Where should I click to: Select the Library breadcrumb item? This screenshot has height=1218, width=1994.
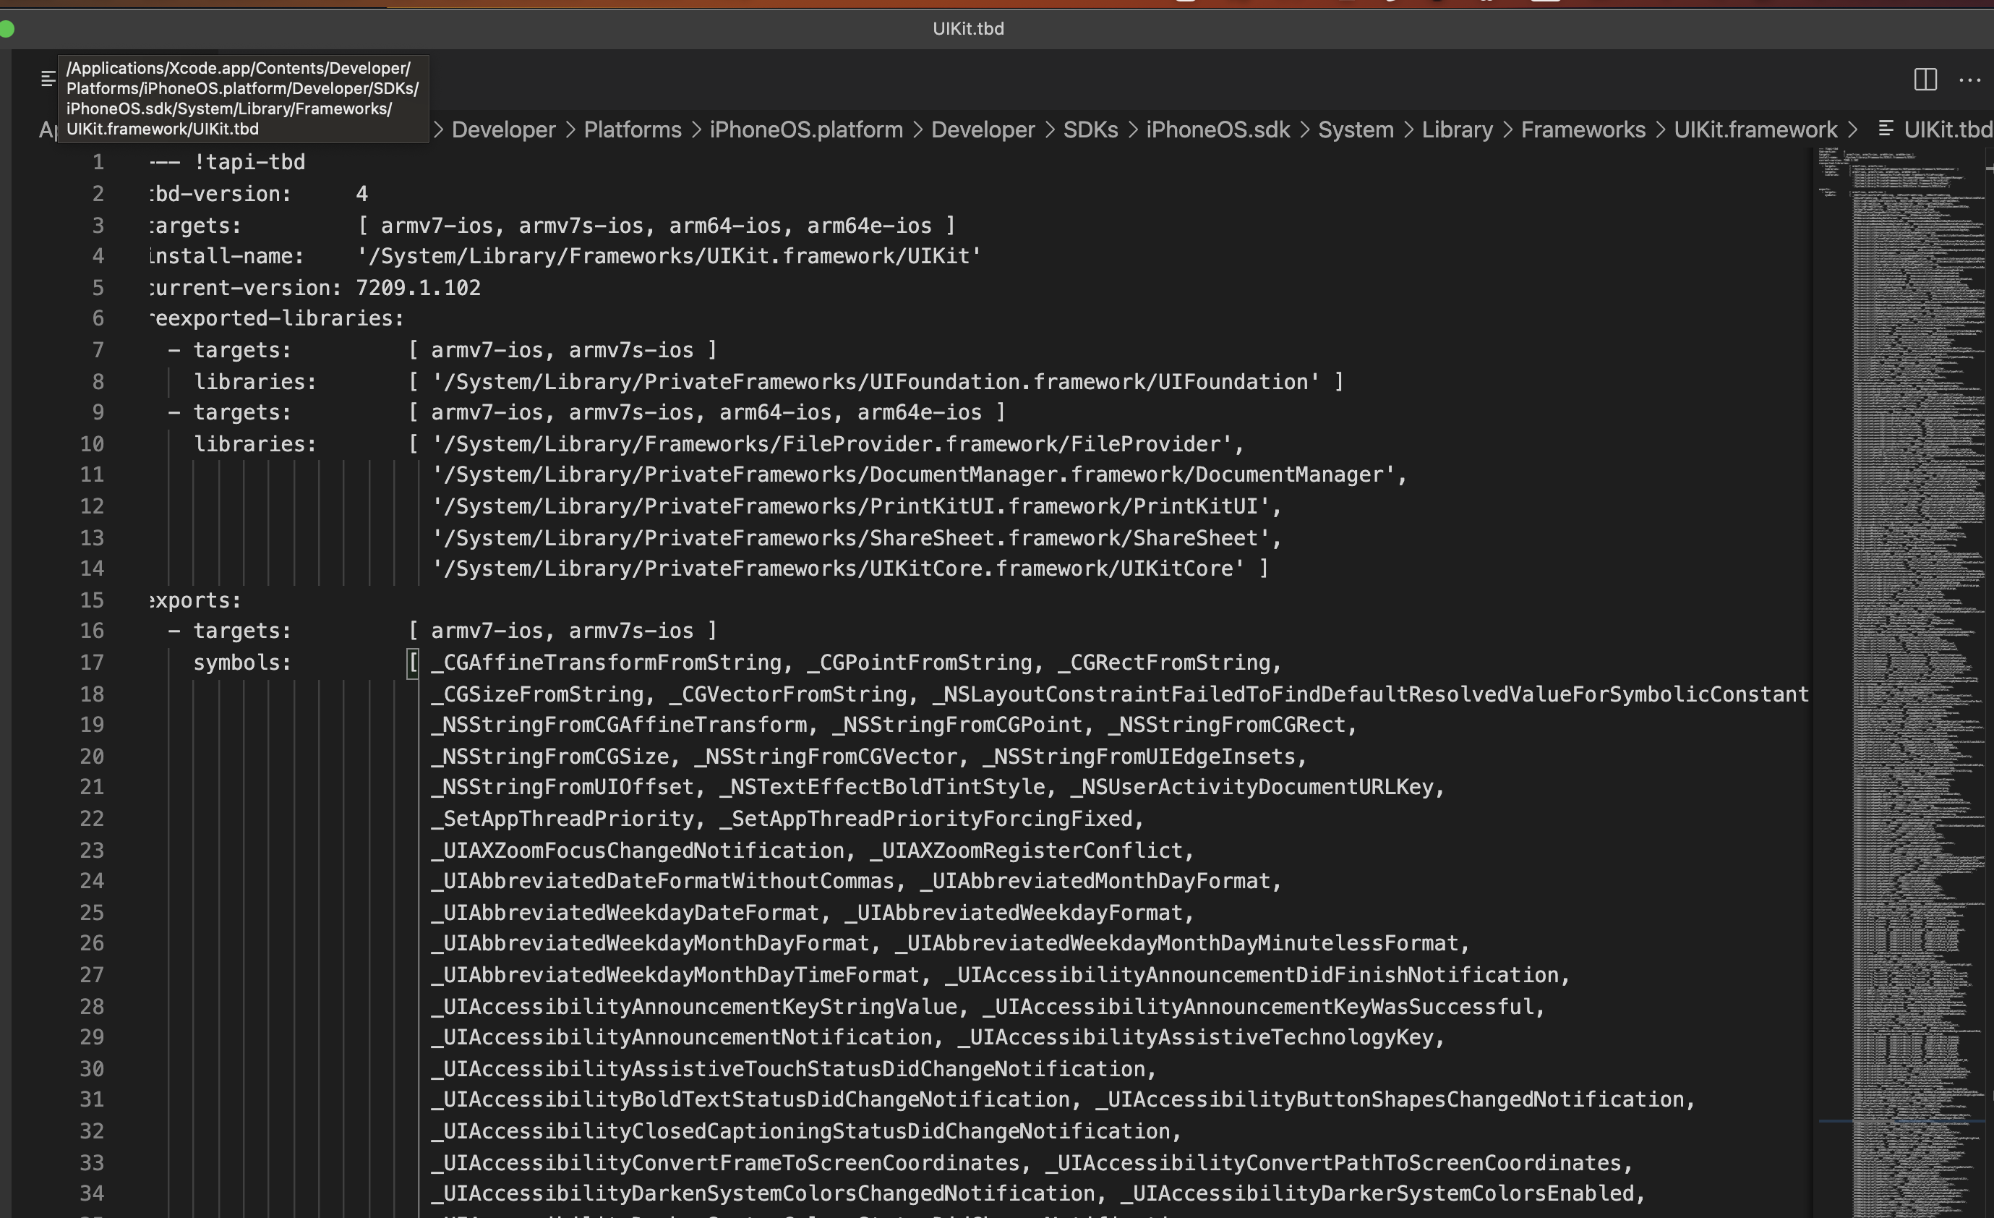(1457, 129)
